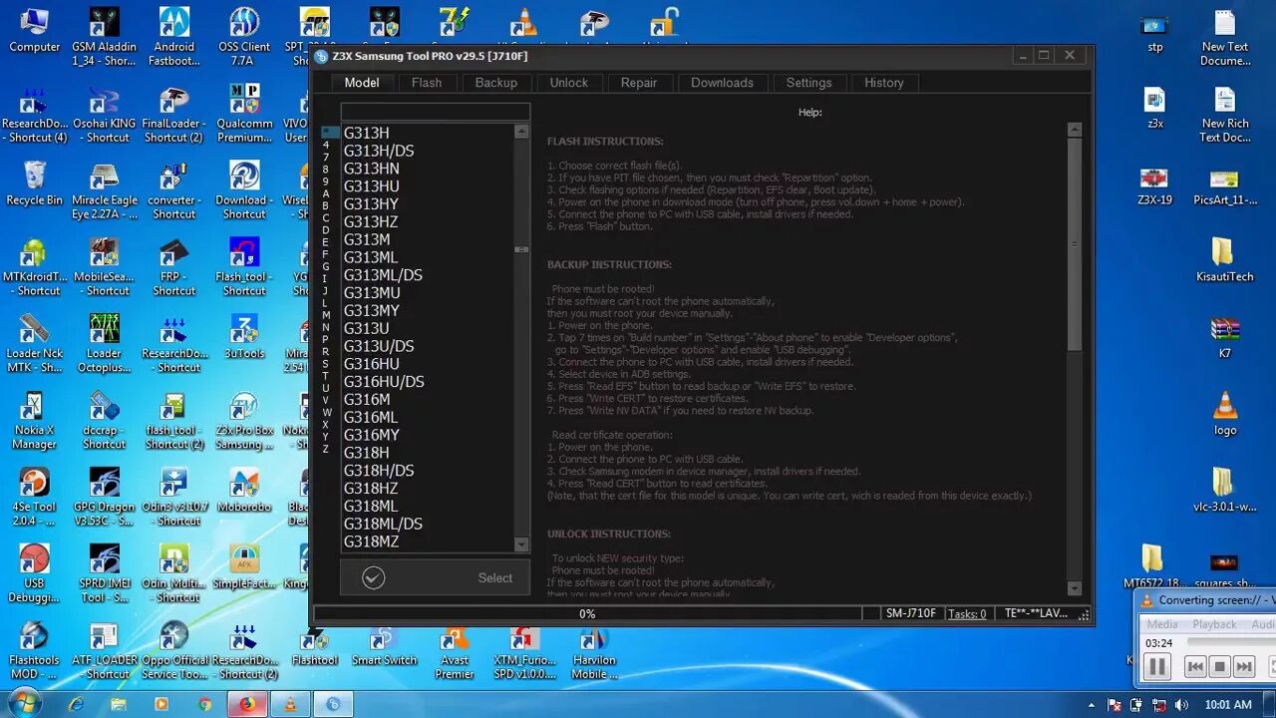Open the History tab
This screenshot has height=718, width=1276.
[x=883, y=83]
